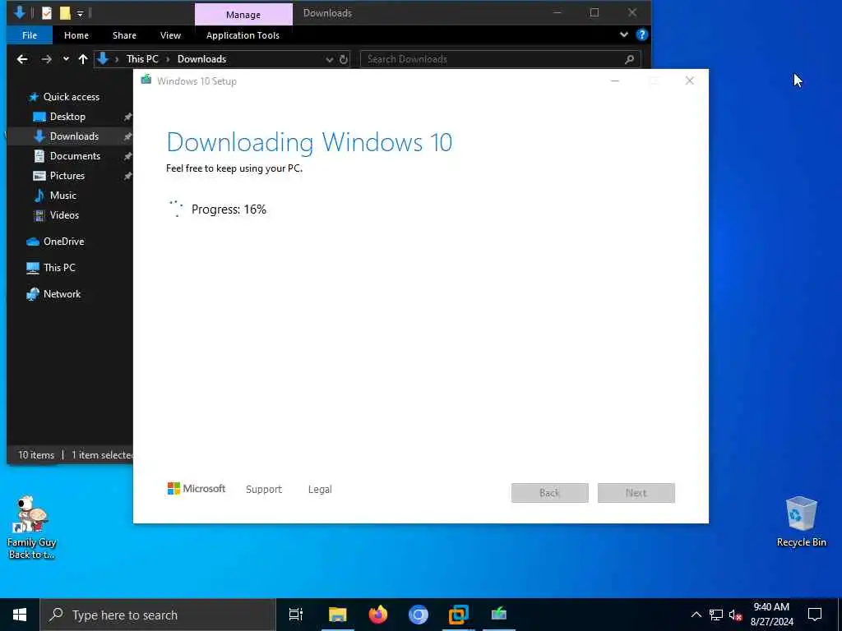Maximize the File Explorer window
842x631 pixels.
tap(594, 12)
